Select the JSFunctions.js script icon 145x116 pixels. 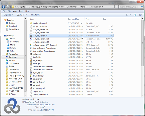pos(31,76)
